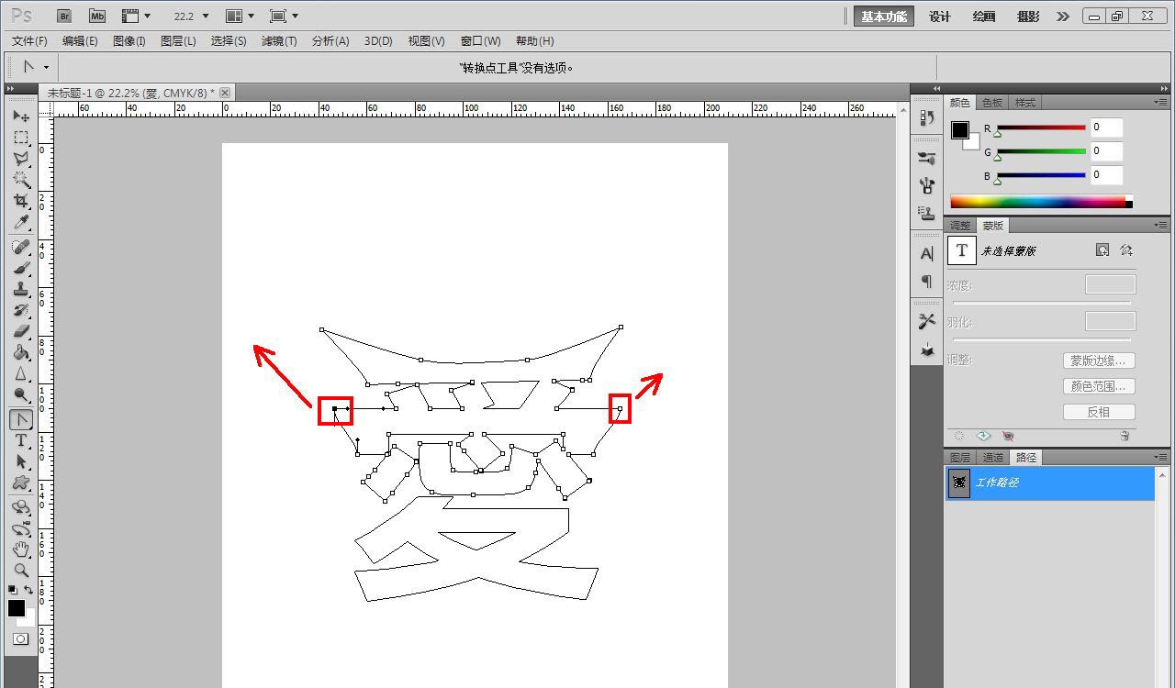Expand the collapsed icon dock
The height and width of the screenshot is (688, 1175).
pos(937,89)
